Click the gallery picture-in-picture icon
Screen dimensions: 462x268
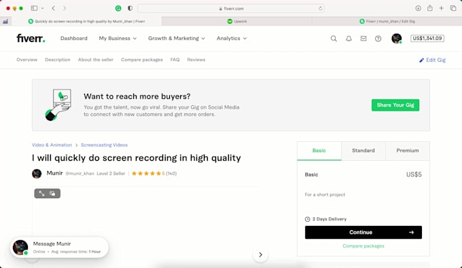click(x=52, y=193)
